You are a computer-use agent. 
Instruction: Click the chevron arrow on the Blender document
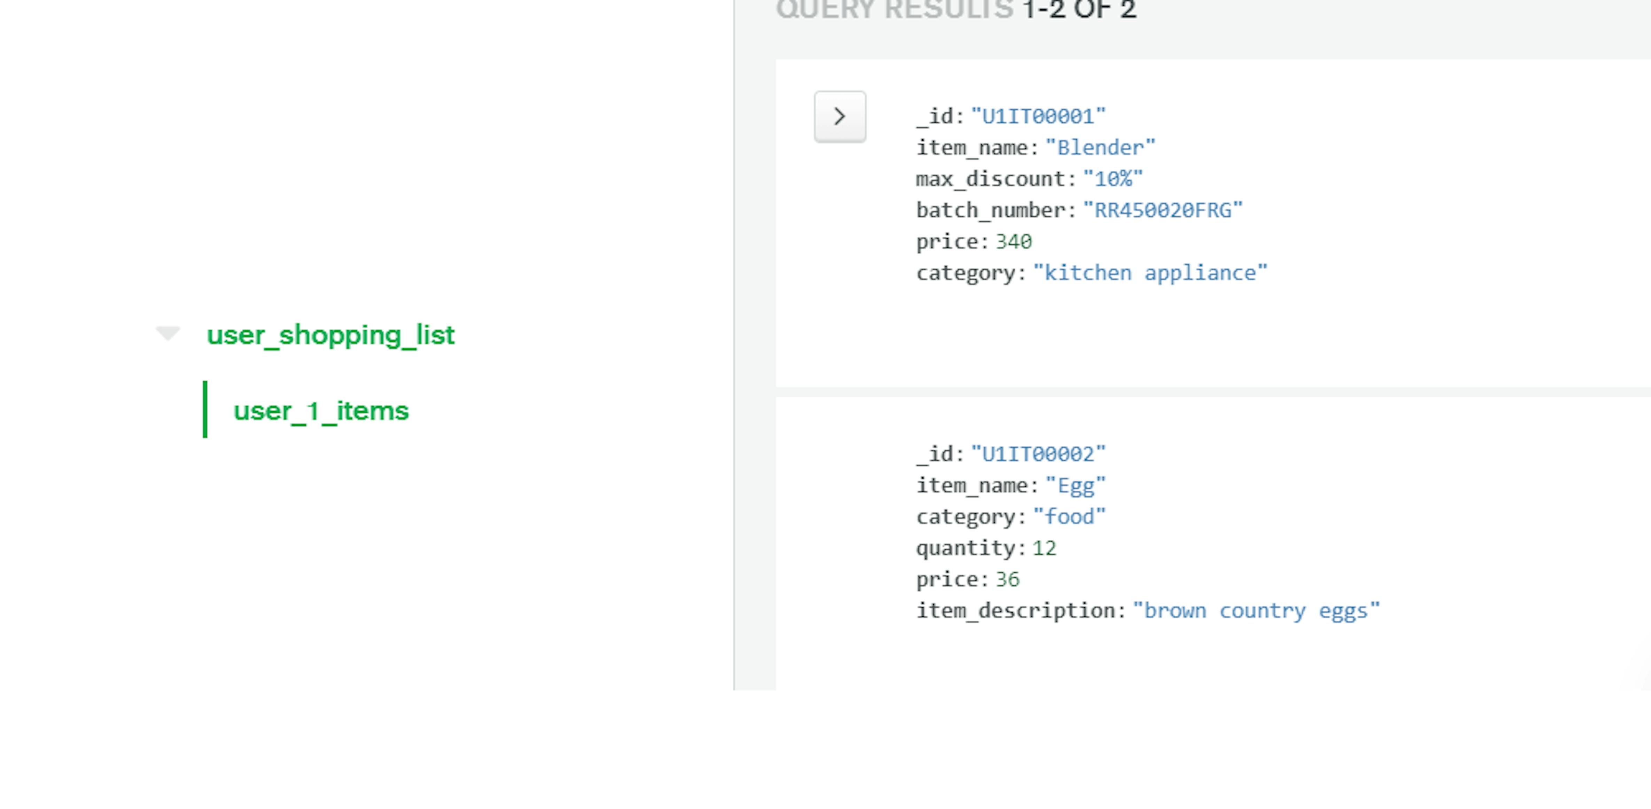tap(840, 116)
